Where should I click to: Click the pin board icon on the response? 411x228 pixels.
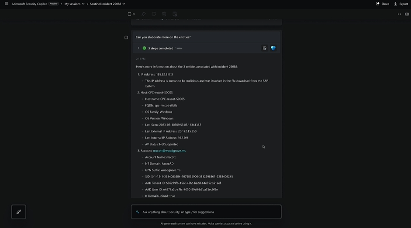(265, 48)
